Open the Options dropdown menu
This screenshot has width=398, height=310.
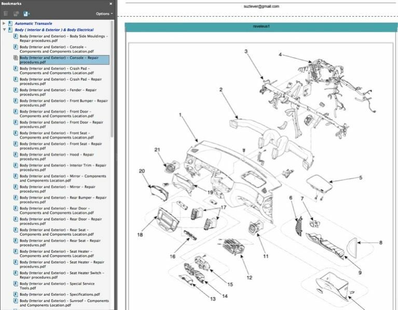tap(104, 13)
